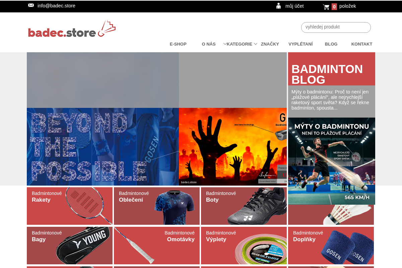Click the fiery hands racket banner
This screenshot has height=268, width=402.
tap(233, 147)
